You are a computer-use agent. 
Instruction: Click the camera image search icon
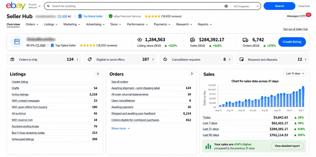click(226, 6)
